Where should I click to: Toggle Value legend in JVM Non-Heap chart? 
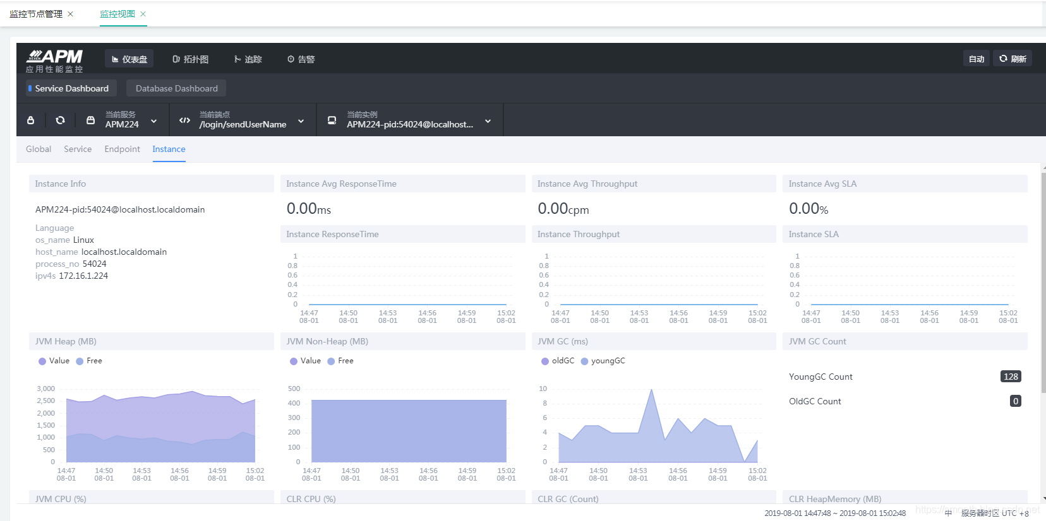pyautogui.click(x=305, y=361)
